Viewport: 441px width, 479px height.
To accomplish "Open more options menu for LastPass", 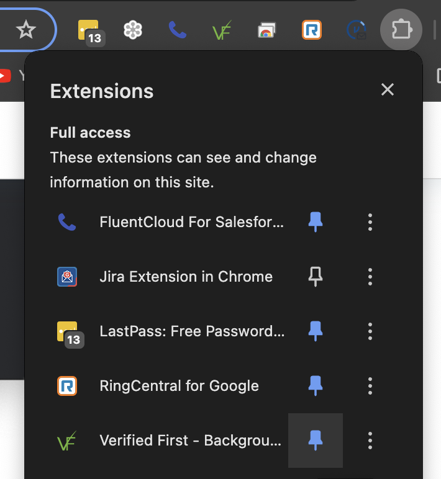I will [x=370, y=331].
